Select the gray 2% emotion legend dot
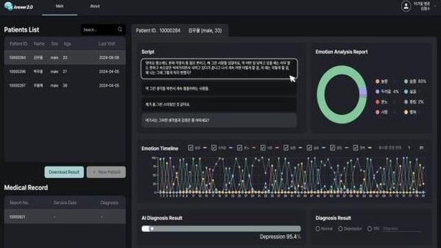This screenshot has height=248, width=441. [x=406, y=102]
